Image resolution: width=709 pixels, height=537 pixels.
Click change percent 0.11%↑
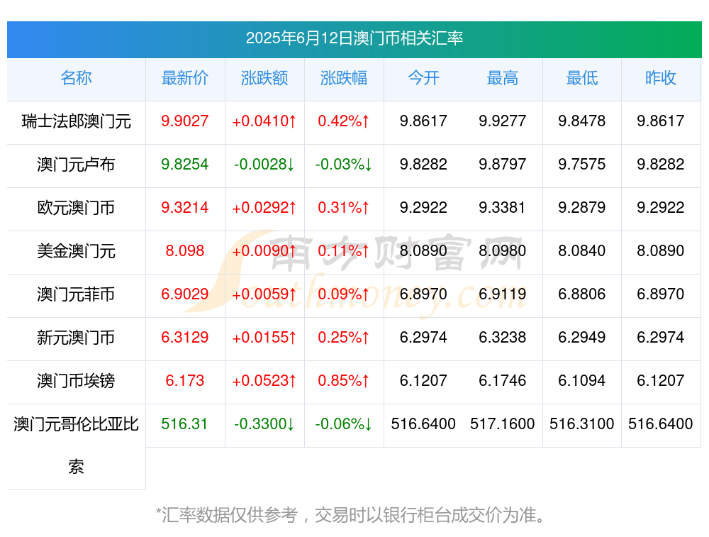click(x=344, y=250)
